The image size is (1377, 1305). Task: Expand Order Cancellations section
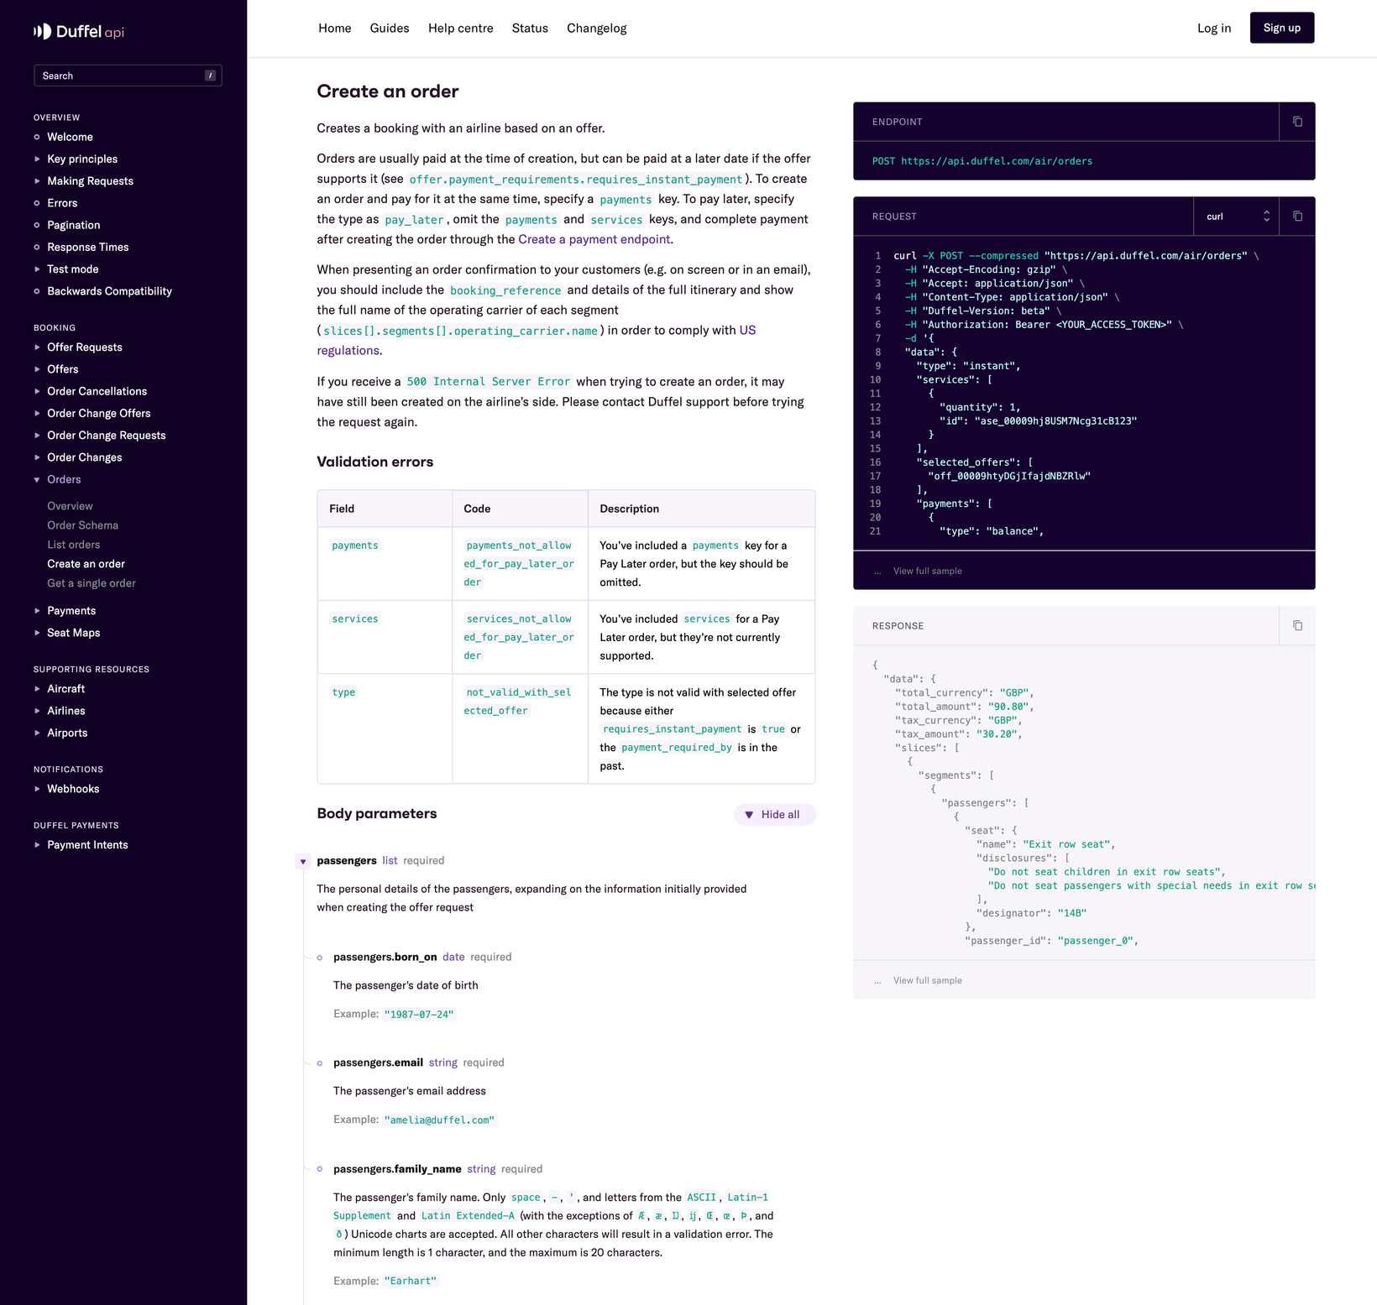click(x=37, y=391)
